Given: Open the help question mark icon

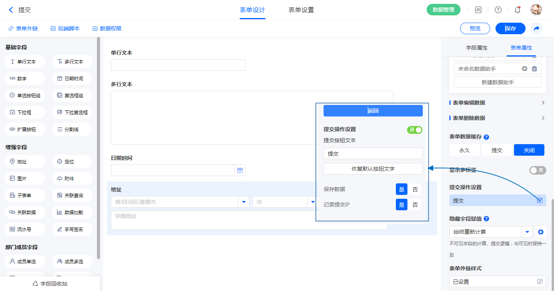Looking at the screenshot, I should click(x=498, y=10).
